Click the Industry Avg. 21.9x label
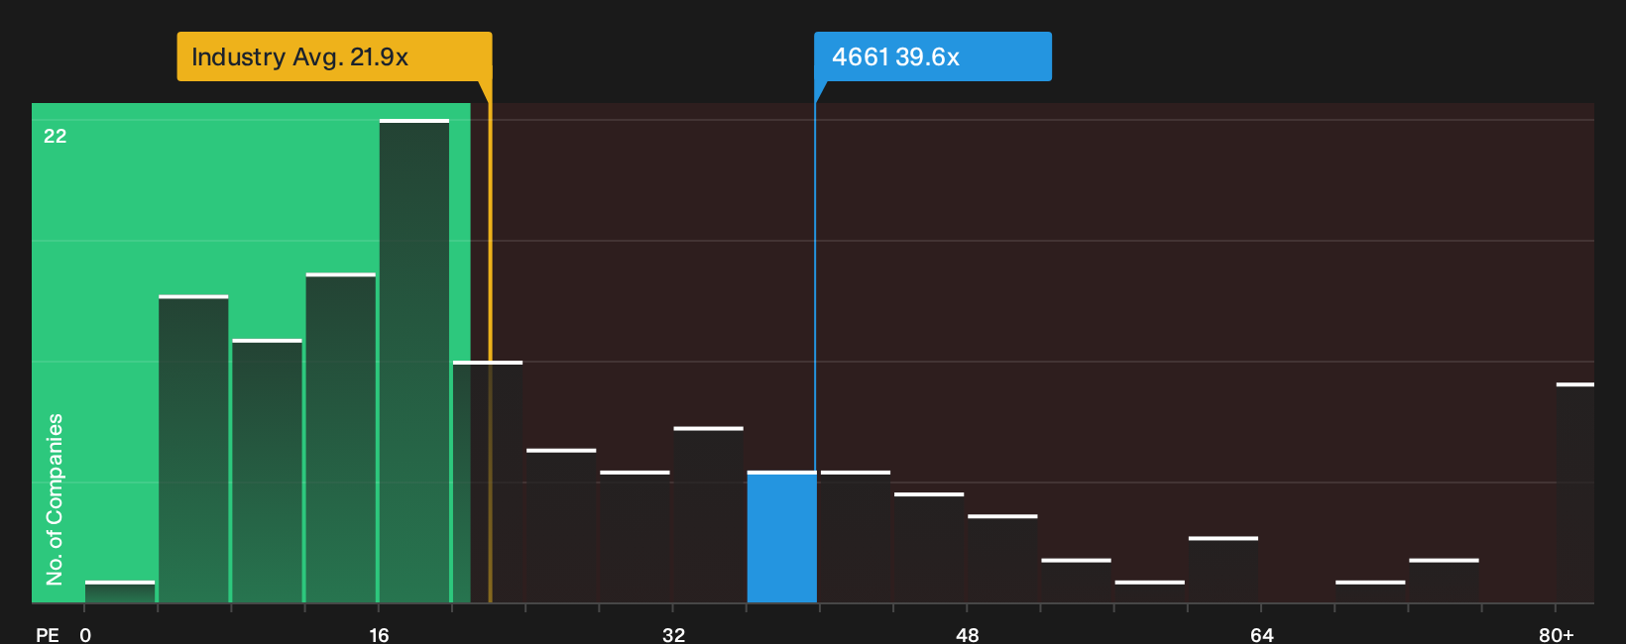 [x=334, y=56]
